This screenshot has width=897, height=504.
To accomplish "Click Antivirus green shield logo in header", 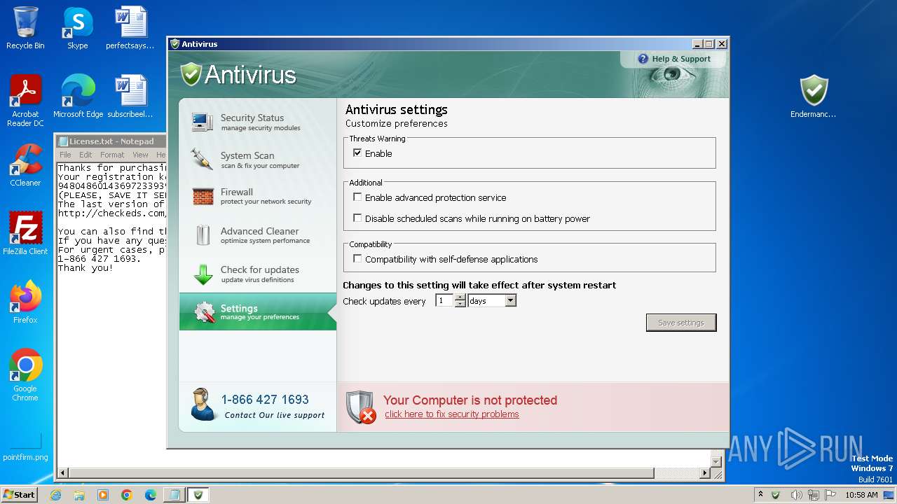I will click(191, 74).
